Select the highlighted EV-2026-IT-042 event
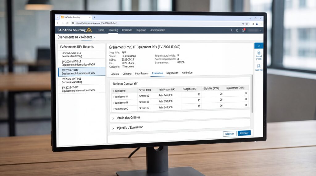Viewport: 316px width, 176px height. click(x=81, y=71)
